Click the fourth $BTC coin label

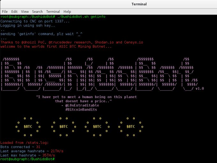[131, 127]
